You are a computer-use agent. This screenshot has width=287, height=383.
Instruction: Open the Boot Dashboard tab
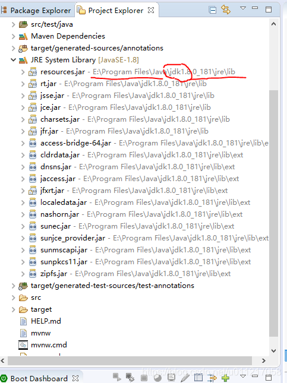point(39,378)
